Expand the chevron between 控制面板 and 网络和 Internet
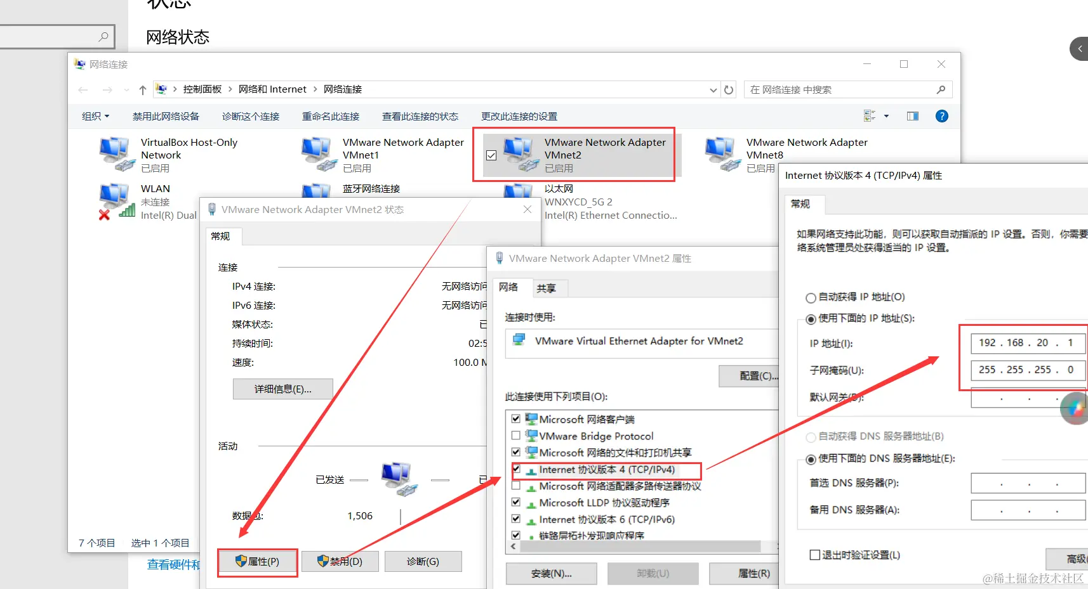 230,89
